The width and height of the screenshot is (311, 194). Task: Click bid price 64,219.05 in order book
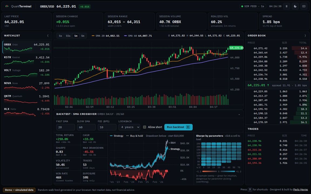(x=261, y=91)
